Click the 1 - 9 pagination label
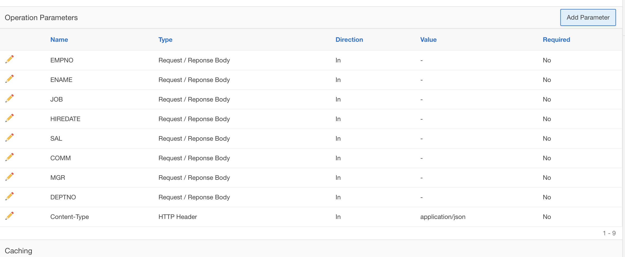The image size is (625, 257). pyautogui.click(x=609, y=233)
